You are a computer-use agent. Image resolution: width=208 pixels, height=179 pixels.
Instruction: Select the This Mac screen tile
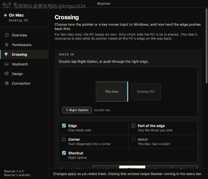(112, 92)
